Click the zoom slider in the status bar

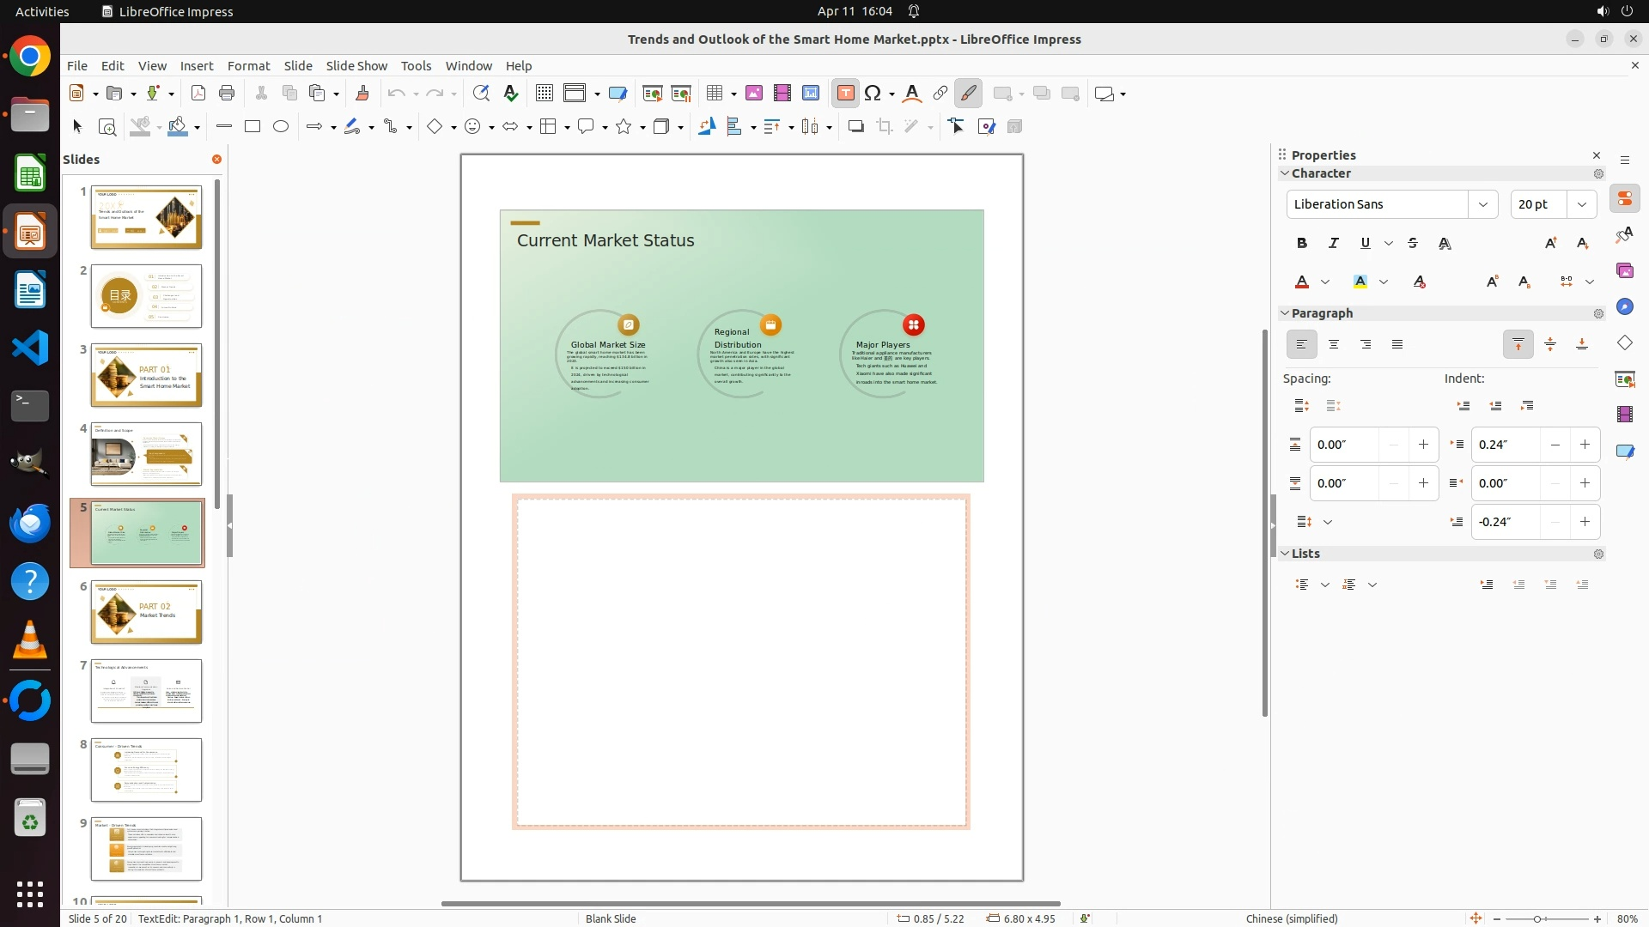tap(1537, 919)
